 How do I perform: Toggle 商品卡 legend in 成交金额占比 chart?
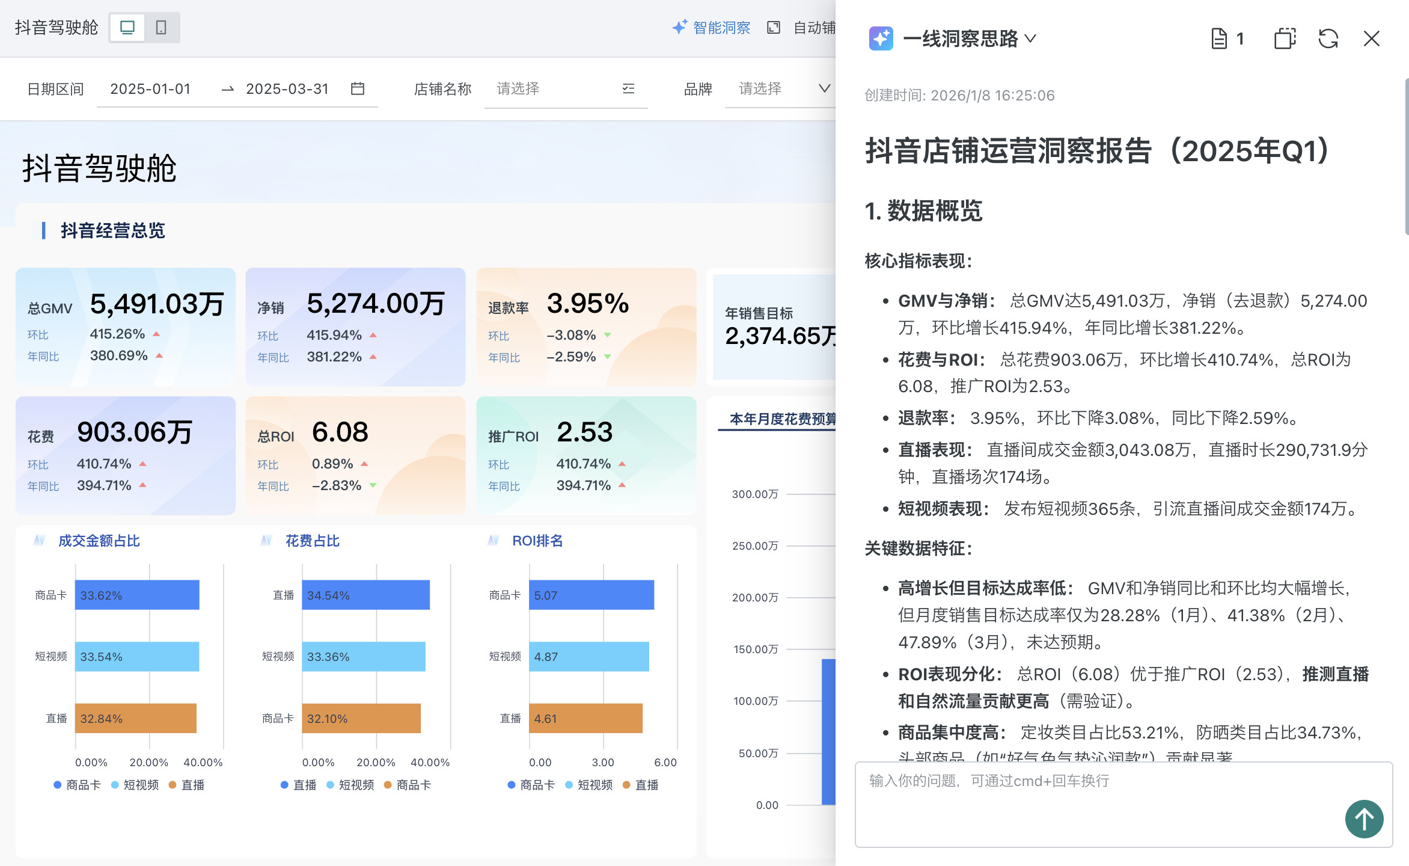tap(77, 785)
